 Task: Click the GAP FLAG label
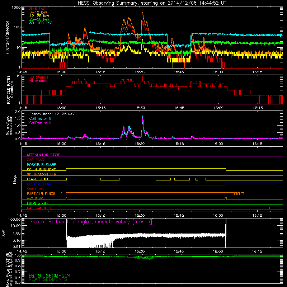pos(35,160)
